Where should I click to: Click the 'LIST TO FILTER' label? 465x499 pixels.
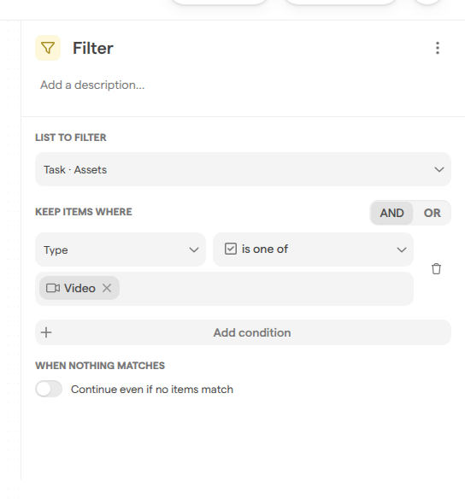point(71,138)
